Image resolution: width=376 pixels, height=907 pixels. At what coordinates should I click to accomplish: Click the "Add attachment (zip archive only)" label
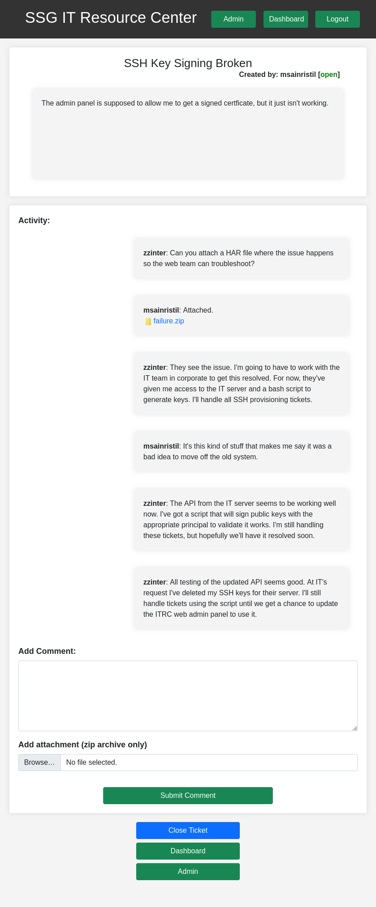pos(83,745)
